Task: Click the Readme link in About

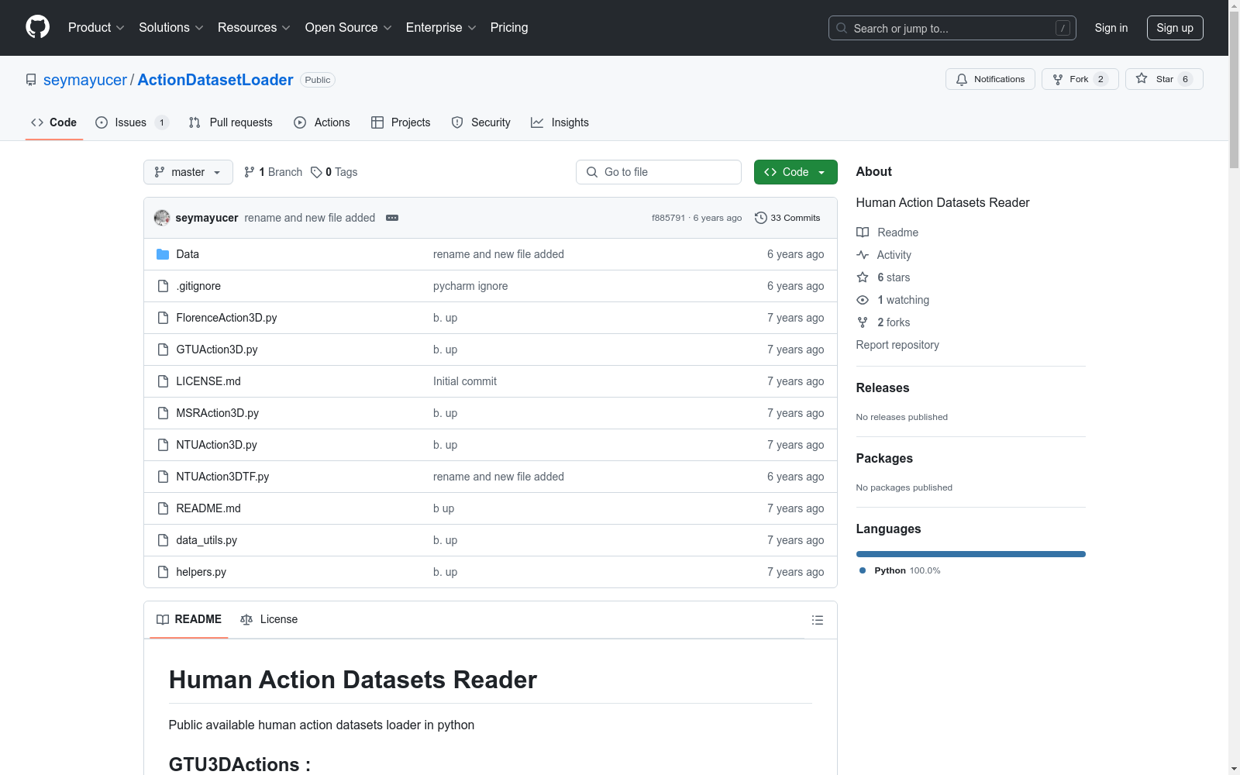Action: pyautogui.click(x=887, y=232)
